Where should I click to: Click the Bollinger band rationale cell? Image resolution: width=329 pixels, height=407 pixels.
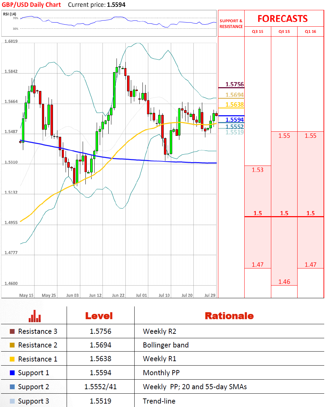click(166, 345)
